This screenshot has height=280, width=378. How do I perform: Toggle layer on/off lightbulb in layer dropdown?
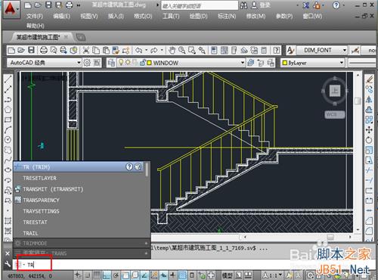[x=121, y=62]
